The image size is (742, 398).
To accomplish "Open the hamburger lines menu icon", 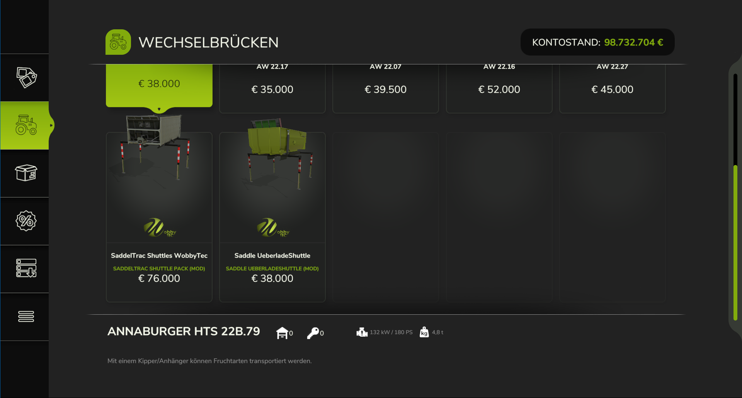I will [26, 316].
